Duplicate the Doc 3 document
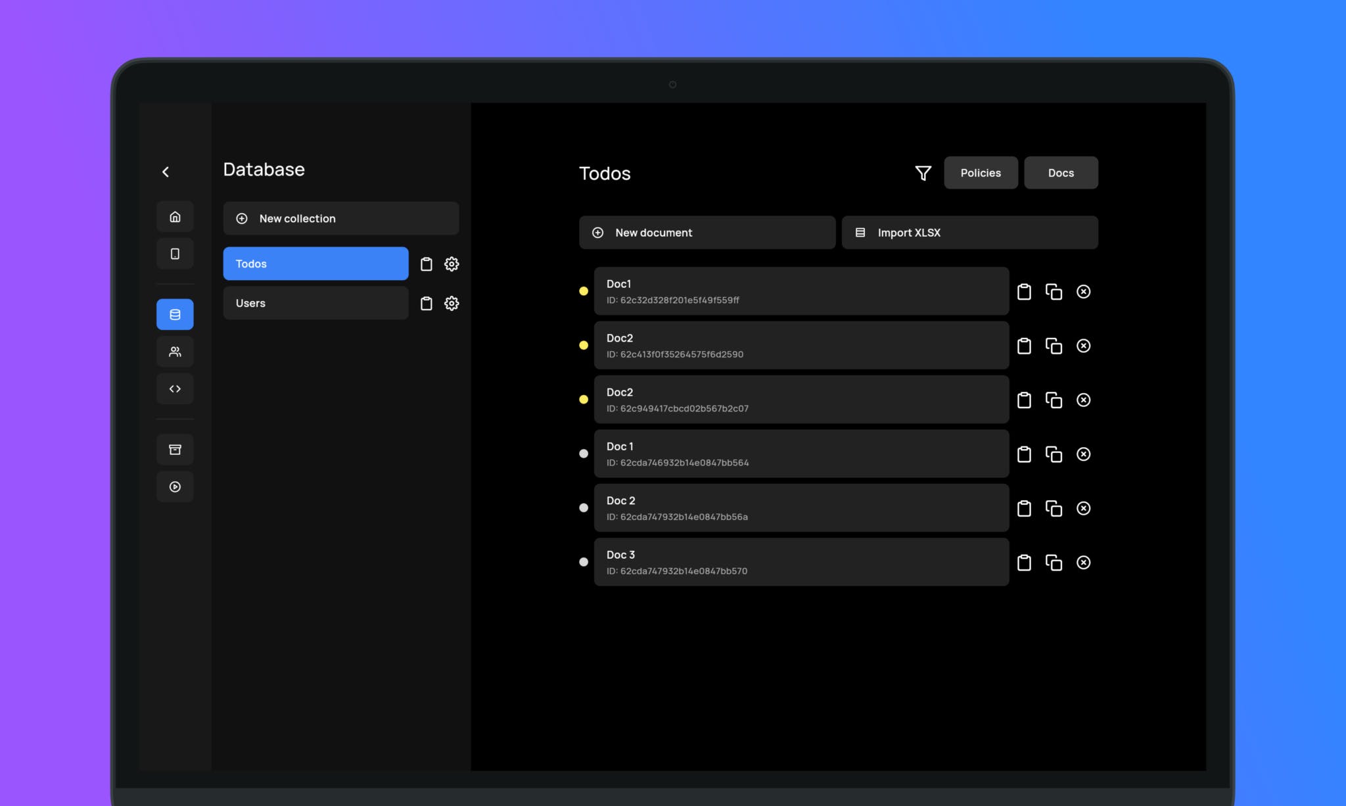 (x=1054, y=563)
